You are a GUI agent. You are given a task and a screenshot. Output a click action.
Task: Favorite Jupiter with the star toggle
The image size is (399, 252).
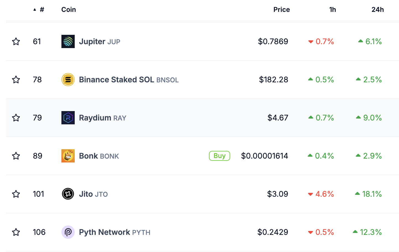[16, 41]
